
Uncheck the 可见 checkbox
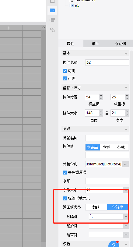pos(65,78)
